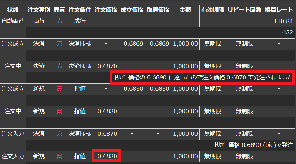The image size is (296, 164).
Task: Click the 432 value under 自動両替
Action: pyautogui.click(x=288, y=32)
